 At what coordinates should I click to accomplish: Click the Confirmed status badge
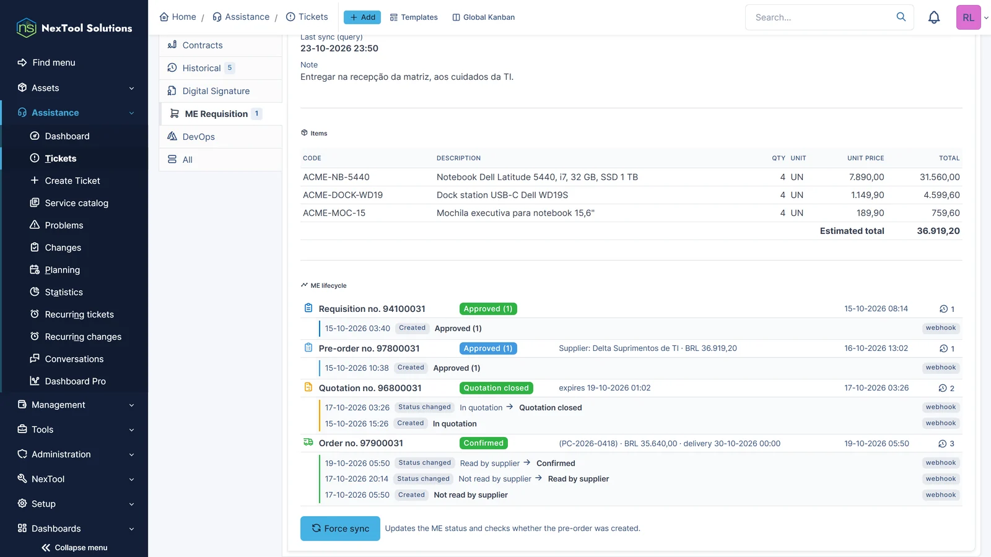(484, 443)
